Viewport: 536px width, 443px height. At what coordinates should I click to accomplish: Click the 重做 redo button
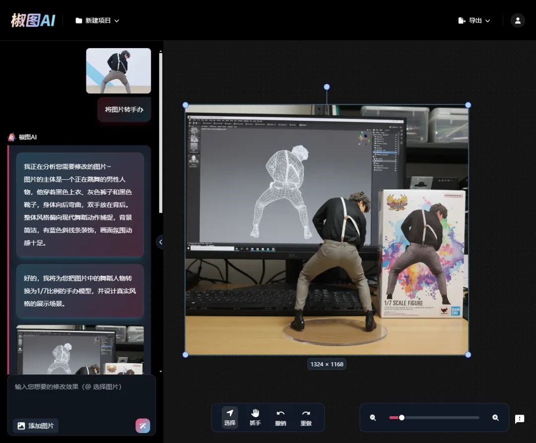pos(306,417)
